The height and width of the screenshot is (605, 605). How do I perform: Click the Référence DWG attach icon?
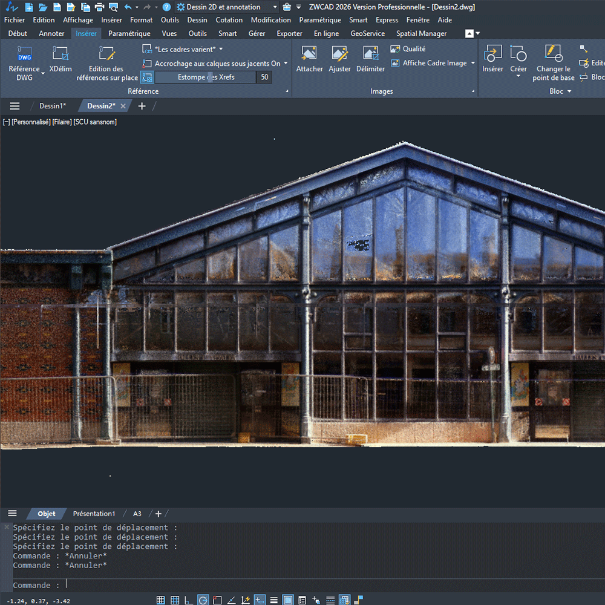[x=24, y=54]
